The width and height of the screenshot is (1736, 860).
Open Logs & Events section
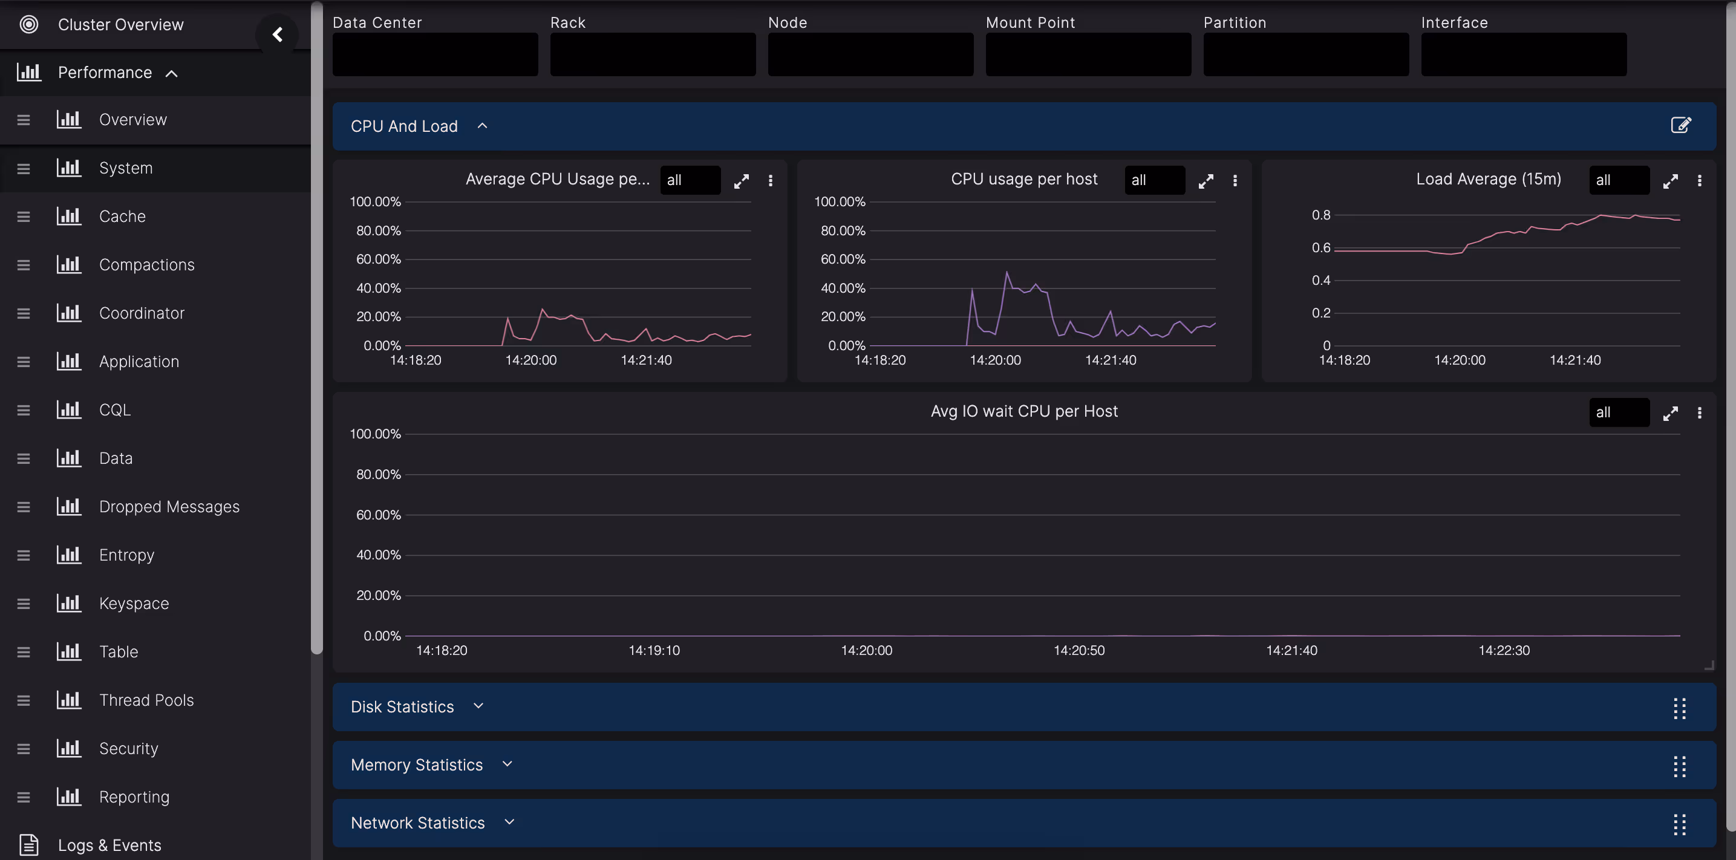pos(109,845)
